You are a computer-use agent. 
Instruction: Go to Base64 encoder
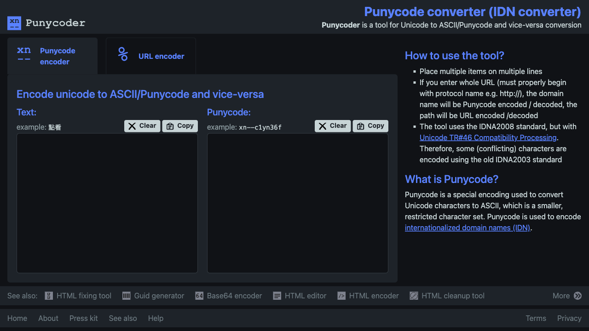tap(229, 296)
